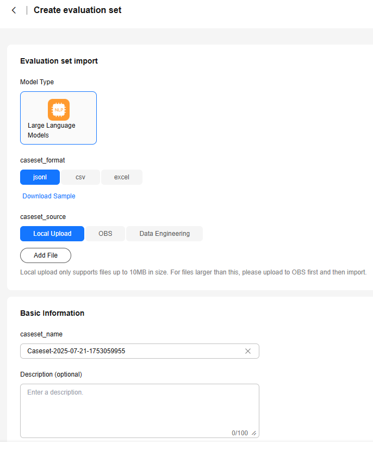This screenshot has width=373, height=450.
Task: Click the Add File button
Action: (x=46, y=255)
